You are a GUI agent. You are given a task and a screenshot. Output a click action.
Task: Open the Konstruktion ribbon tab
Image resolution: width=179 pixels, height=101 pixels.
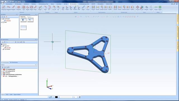(x=9, y=4)
